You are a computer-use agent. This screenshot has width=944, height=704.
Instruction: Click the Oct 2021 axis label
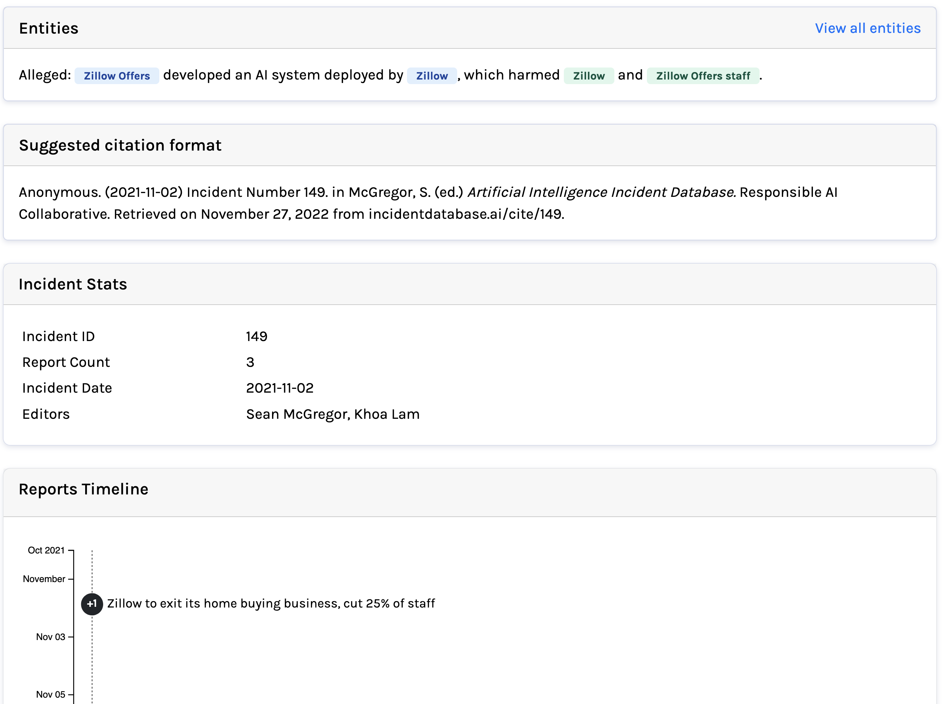point(46,550)
